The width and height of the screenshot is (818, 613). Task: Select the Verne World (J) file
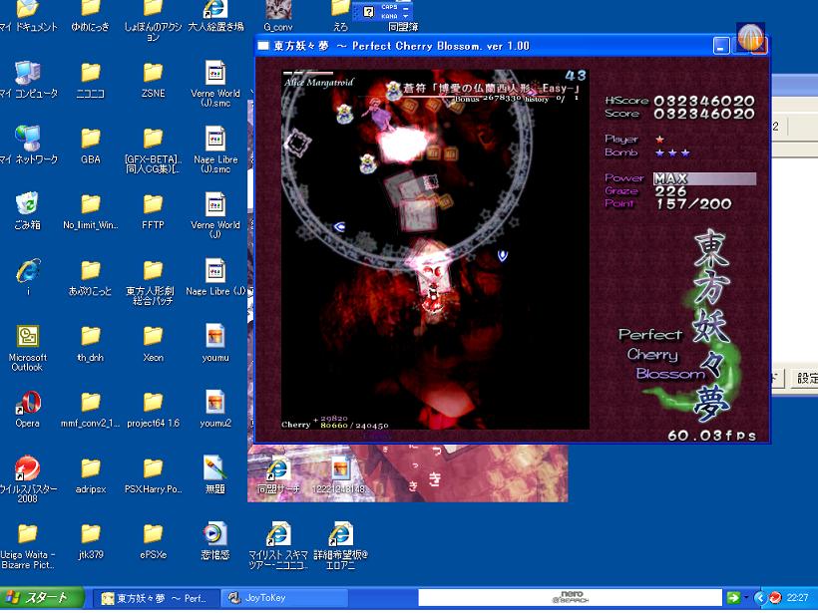(x=215, y=215)
